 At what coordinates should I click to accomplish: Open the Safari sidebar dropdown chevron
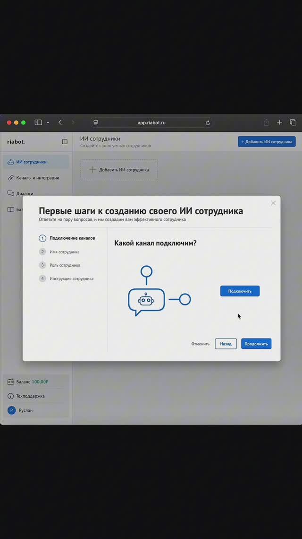pyautogui.click(x=48, y=122)
